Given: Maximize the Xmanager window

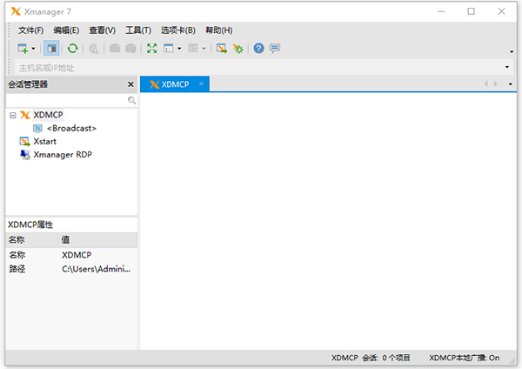Looking at the screenshot, I should [x=471, y=11].
